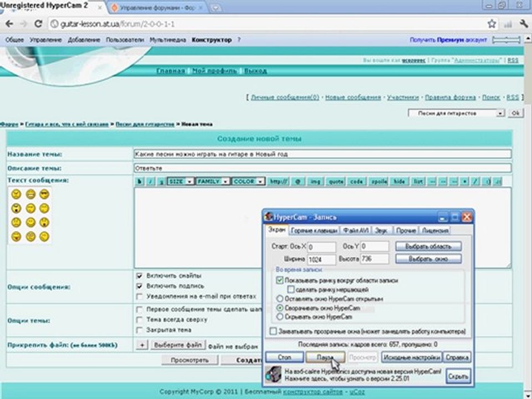This screenshot has height=399, width=532.
Task: Open 'Конструктор' menu in admin bar
Action: pyautogui.click(x=212, y=40)
